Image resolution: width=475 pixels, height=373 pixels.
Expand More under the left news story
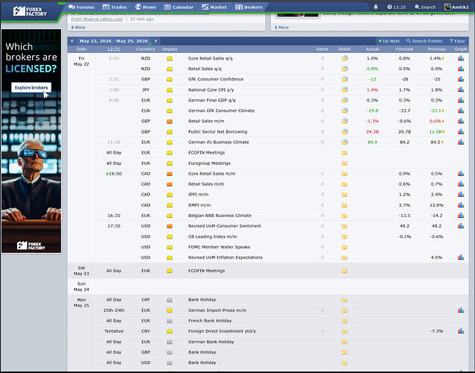click(78, 27)
